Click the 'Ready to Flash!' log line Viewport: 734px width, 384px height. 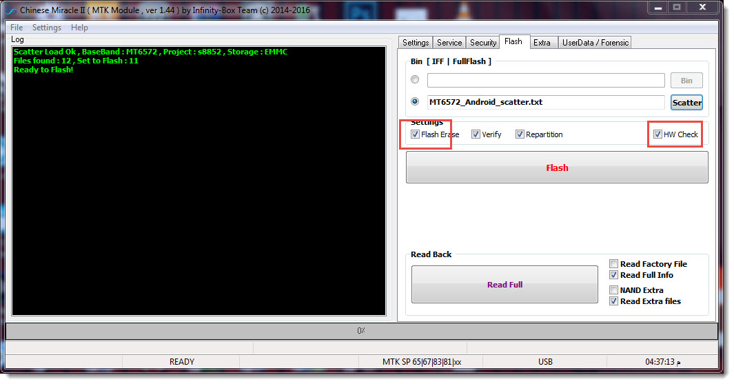43,70
